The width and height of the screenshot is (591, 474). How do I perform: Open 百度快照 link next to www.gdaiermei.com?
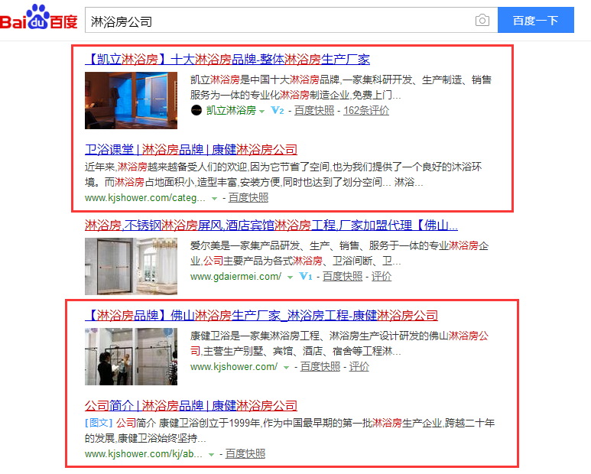click(x=343, y=276)
